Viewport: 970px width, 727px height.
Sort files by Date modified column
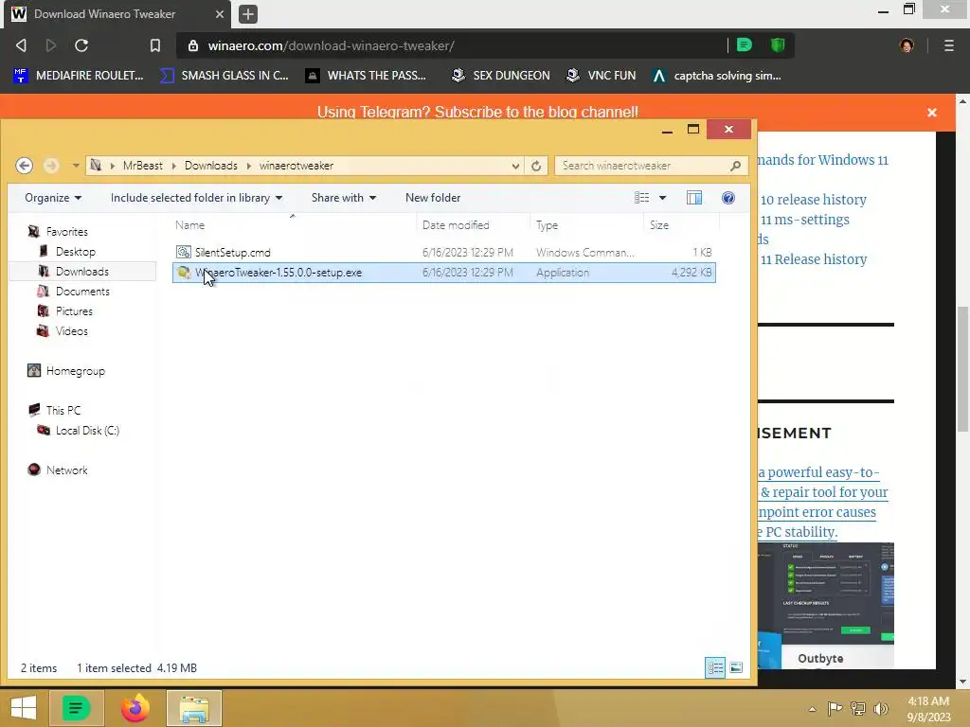(474, 225)
